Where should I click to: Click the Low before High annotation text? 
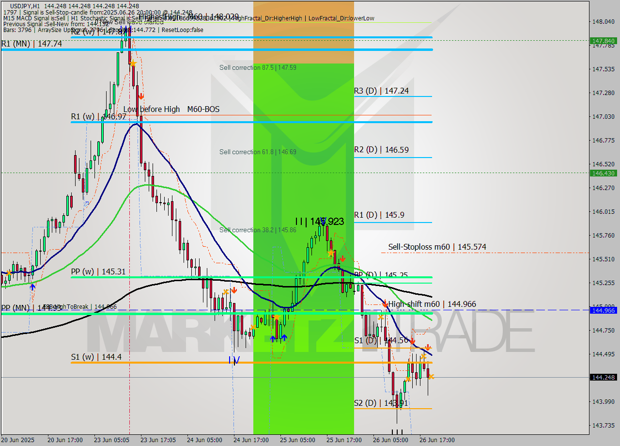click(x=151, y=109)
